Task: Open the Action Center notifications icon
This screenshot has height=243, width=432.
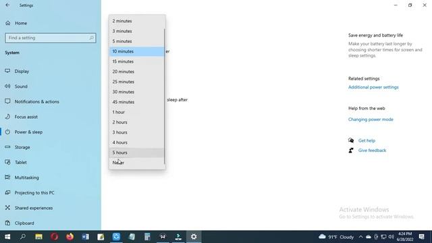Action: [x=421, y=237]
